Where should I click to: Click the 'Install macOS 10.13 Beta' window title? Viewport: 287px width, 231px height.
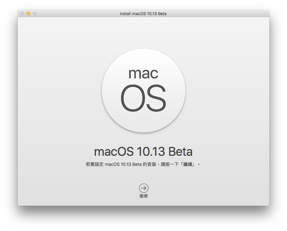click(x=143, y=14)
